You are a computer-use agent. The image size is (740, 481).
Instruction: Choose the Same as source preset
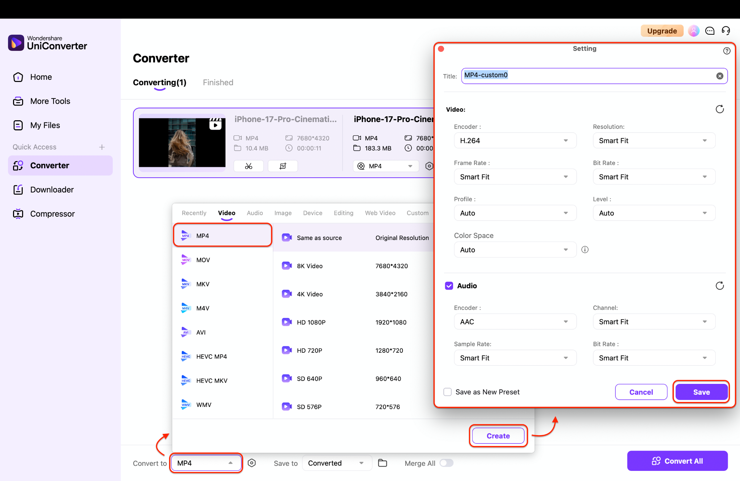[353, 238]
